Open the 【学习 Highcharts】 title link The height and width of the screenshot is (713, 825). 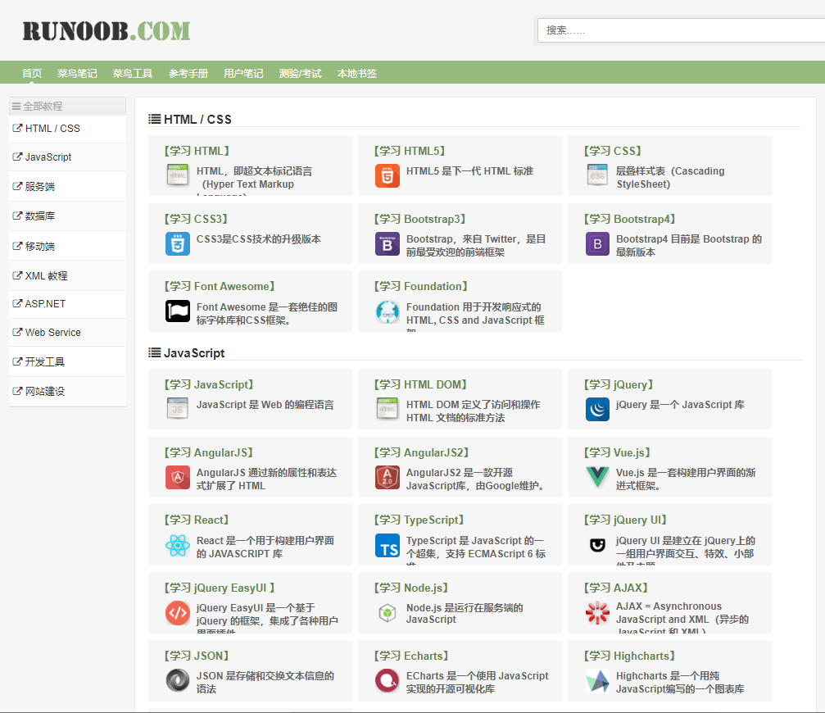point(629,656)
